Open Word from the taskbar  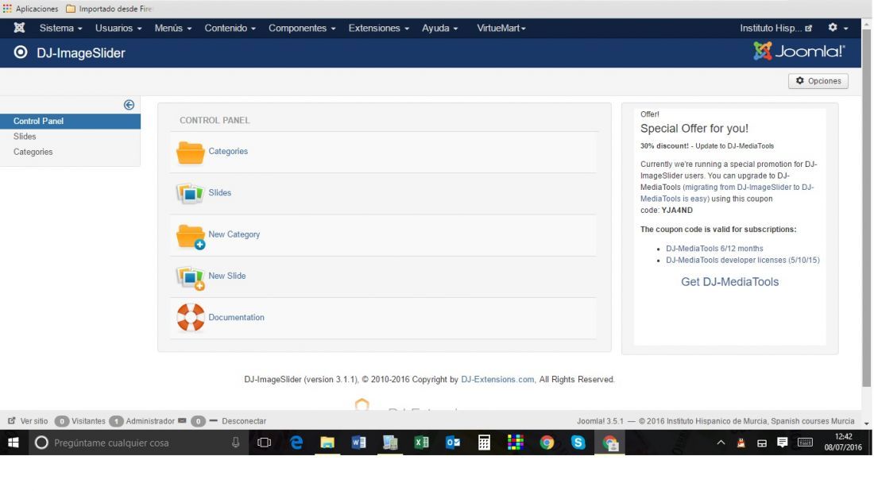pyautogui.click(x=358, y=443)
